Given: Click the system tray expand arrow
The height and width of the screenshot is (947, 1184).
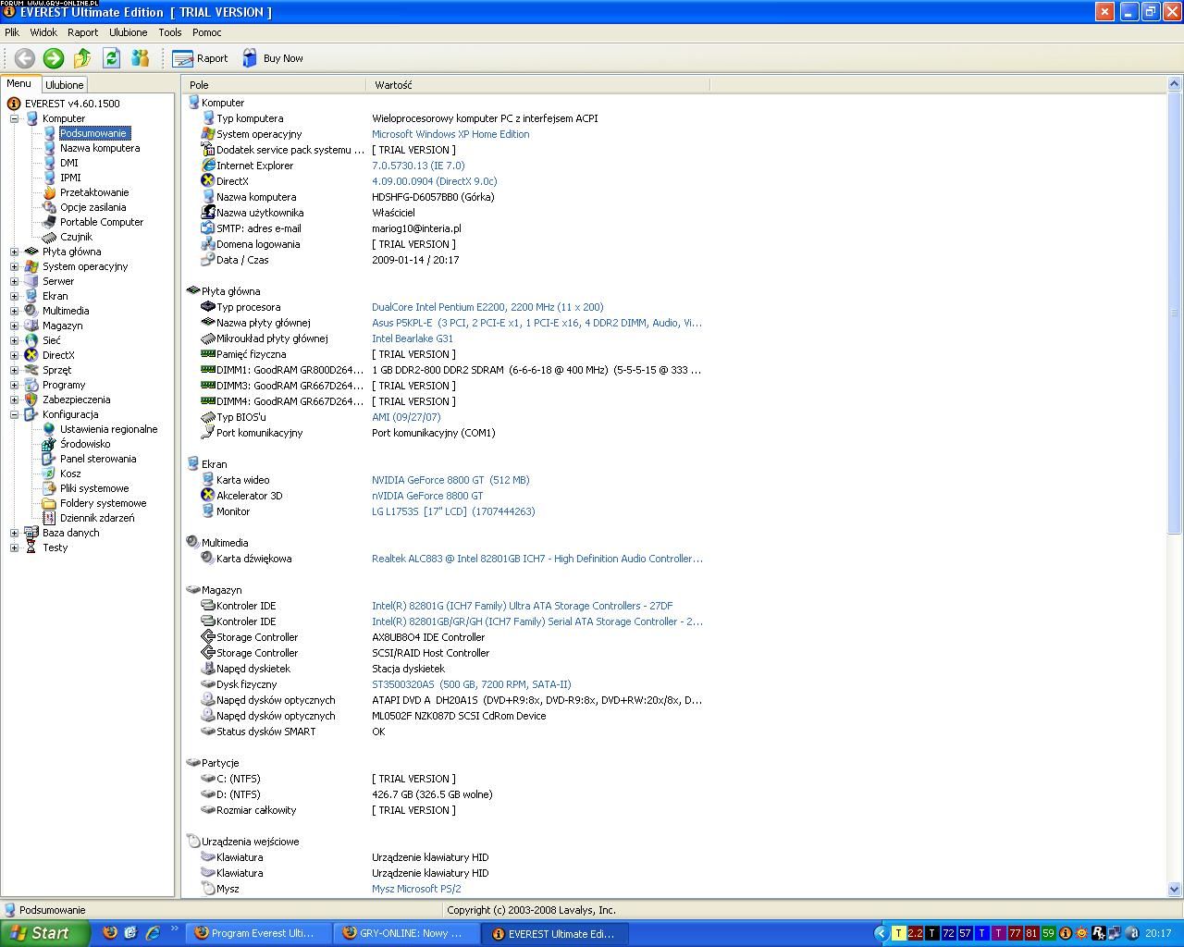Looking at the screenshot, I should 882,933.
